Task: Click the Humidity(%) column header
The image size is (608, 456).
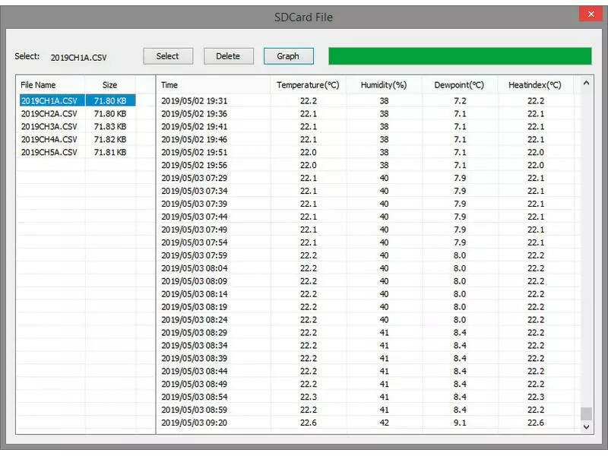Action: [384, 85]
